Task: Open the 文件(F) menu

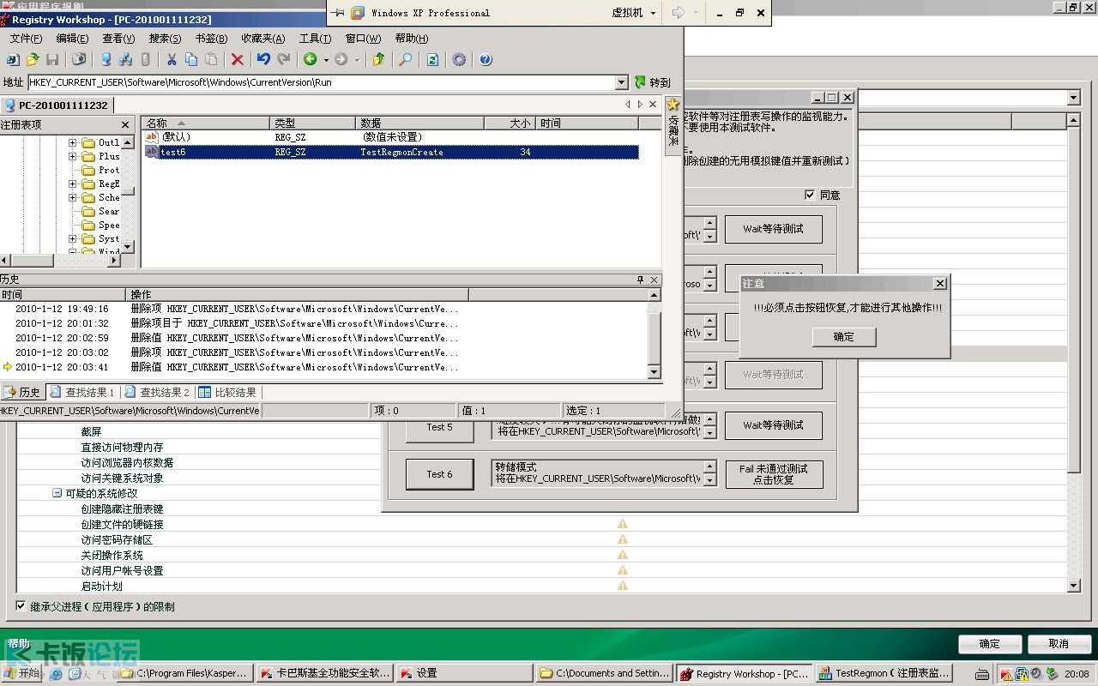Action: tap(26, 39)
